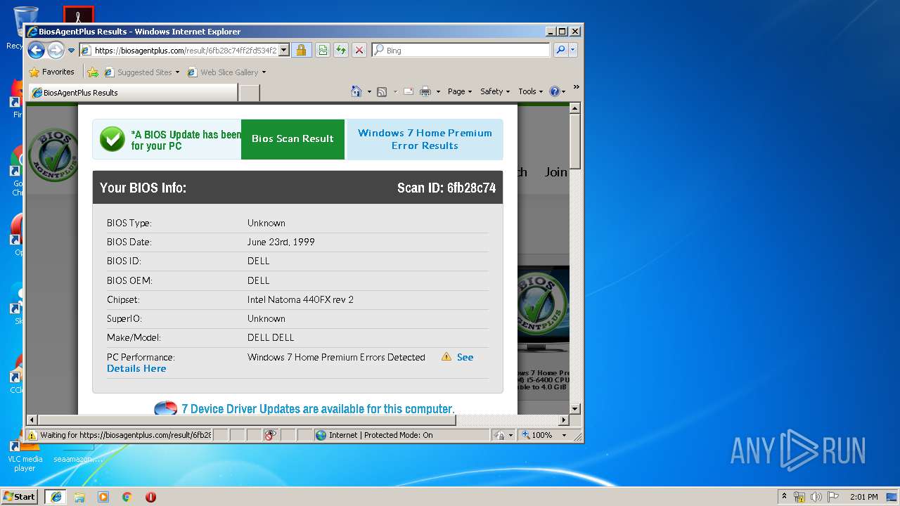Show hidden tray icons arrow

[x=784, y=496]
